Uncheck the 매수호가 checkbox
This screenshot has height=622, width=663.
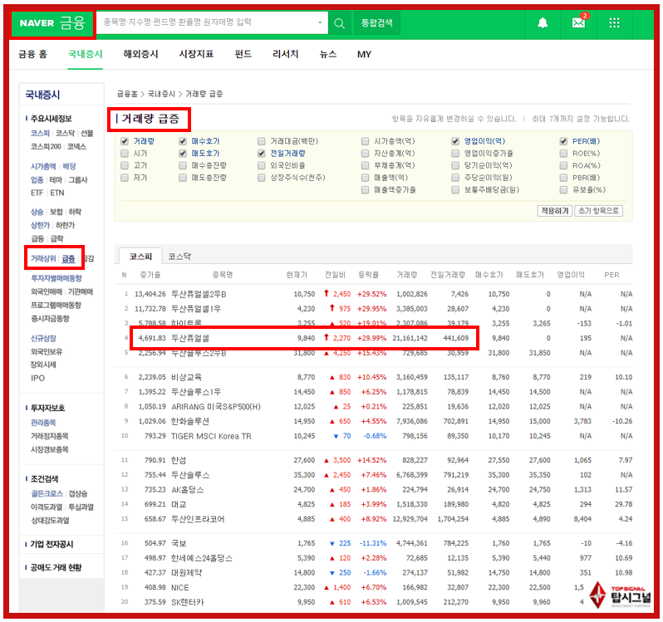(x=183, y=141)
